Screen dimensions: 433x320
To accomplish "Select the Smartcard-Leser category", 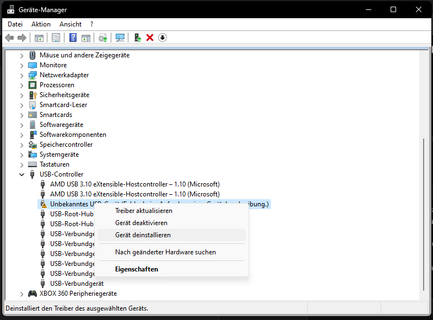I will point(63,105).
